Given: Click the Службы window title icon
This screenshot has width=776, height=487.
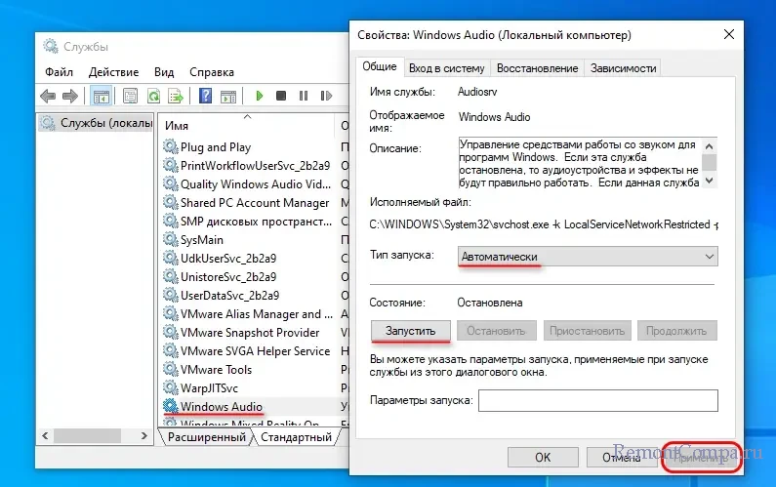Looking at the screenshot, I should [50, 46].
